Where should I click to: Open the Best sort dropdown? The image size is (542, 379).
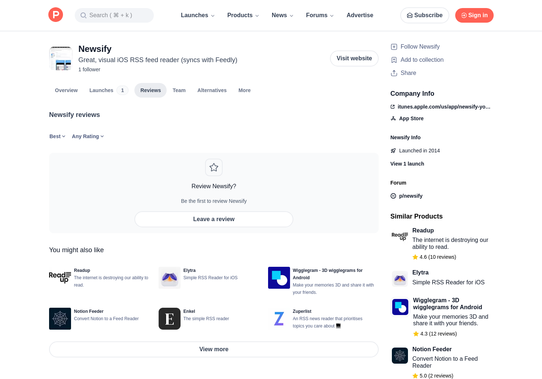[x=57, y=136]
